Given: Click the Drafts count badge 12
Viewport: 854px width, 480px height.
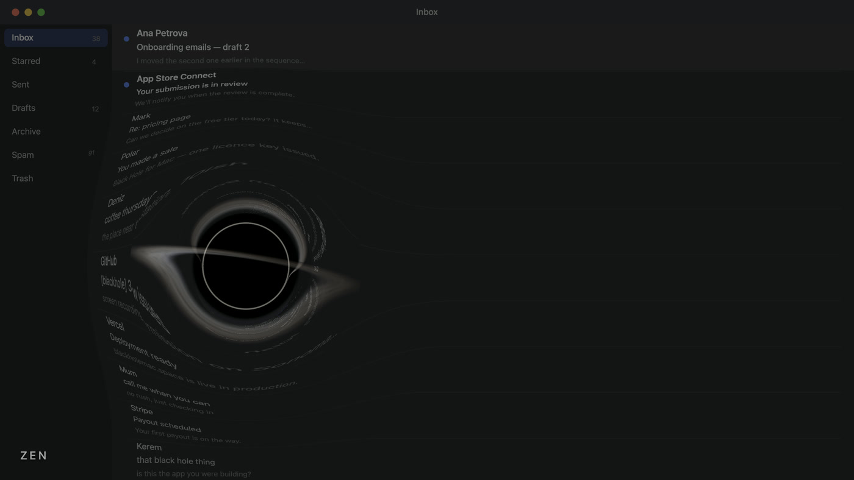Looking at the screenshot, I should point(95,109).
